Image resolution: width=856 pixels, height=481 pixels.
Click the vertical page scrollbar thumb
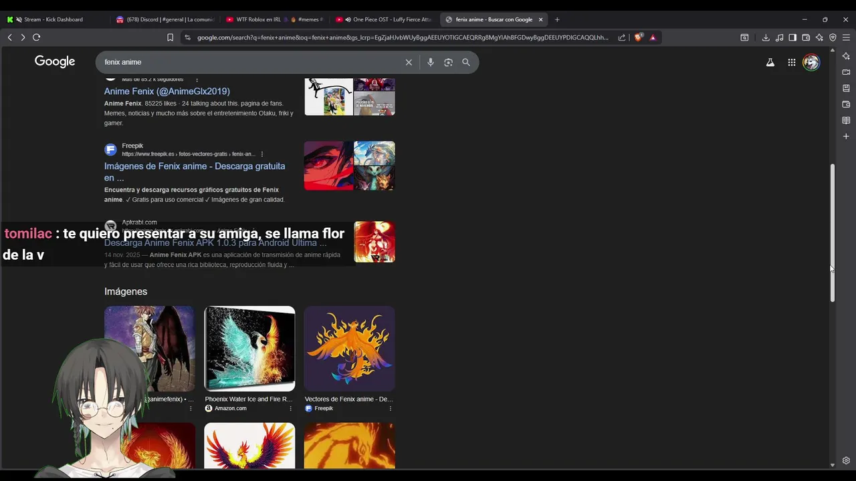click(833, 232)
